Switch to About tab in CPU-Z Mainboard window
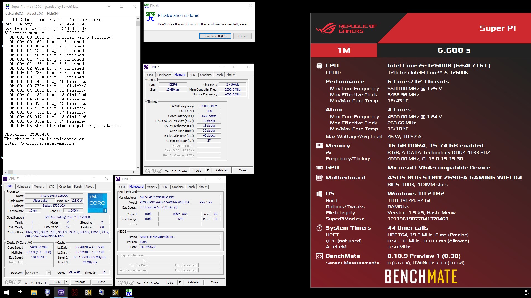Screen dimensions: 531x298 [202, 187]
